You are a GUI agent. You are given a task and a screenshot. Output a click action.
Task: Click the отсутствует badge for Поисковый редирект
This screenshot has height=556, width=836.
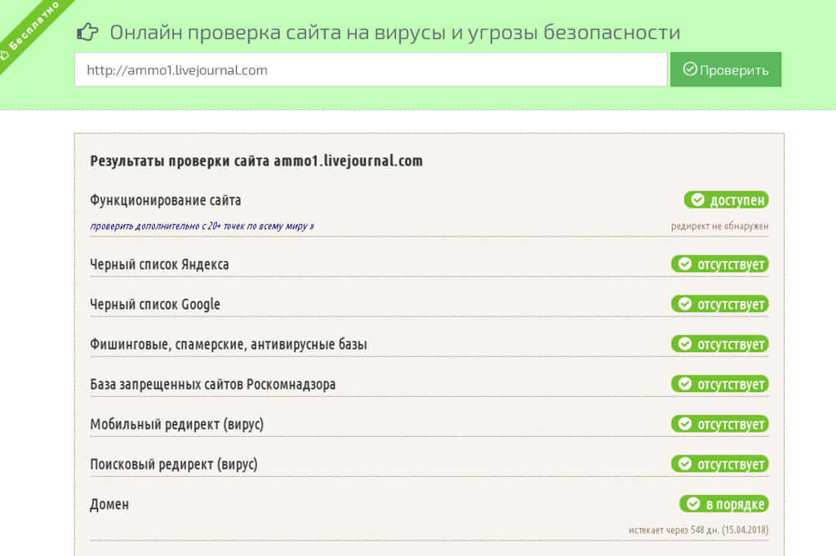click(x=720, y=464)
